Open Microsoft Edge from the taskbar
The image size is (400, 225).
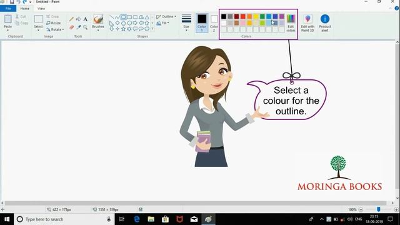coord(137,219)
